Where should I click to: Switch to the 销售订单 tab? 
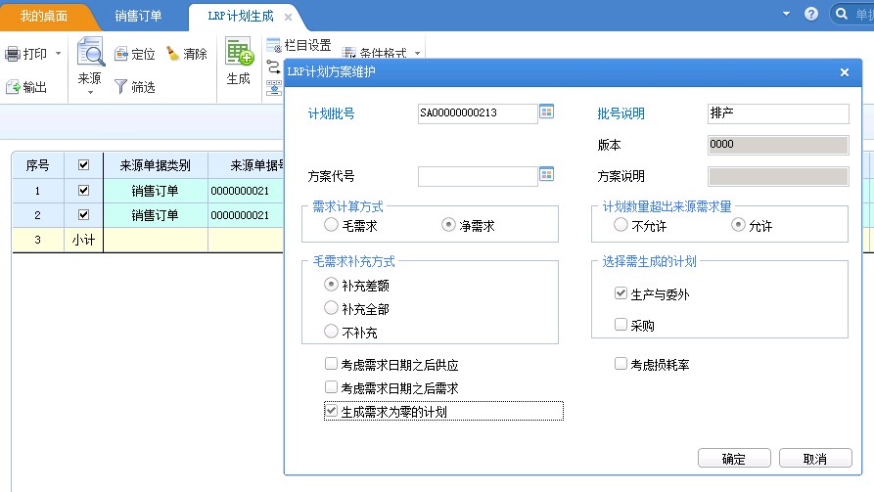coord(138,16)
